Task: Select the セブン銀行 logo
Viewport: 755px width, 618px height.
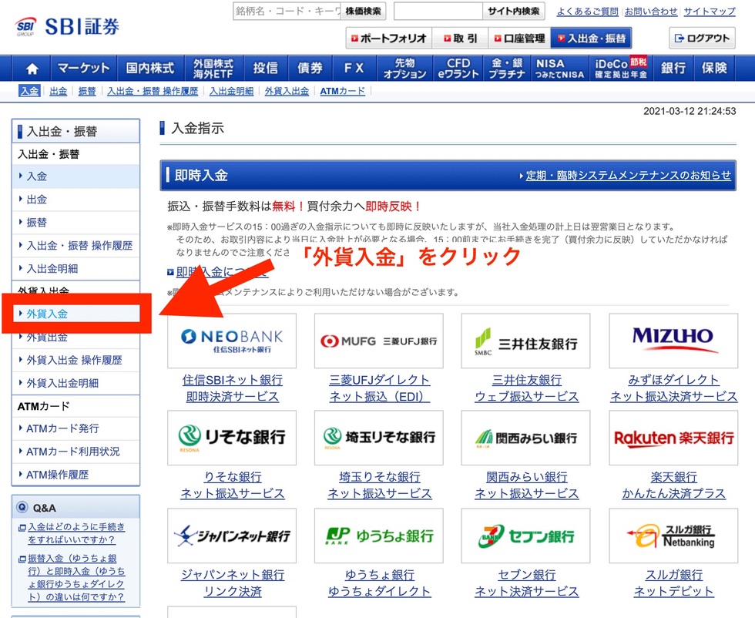Action: tap(525, 536)
